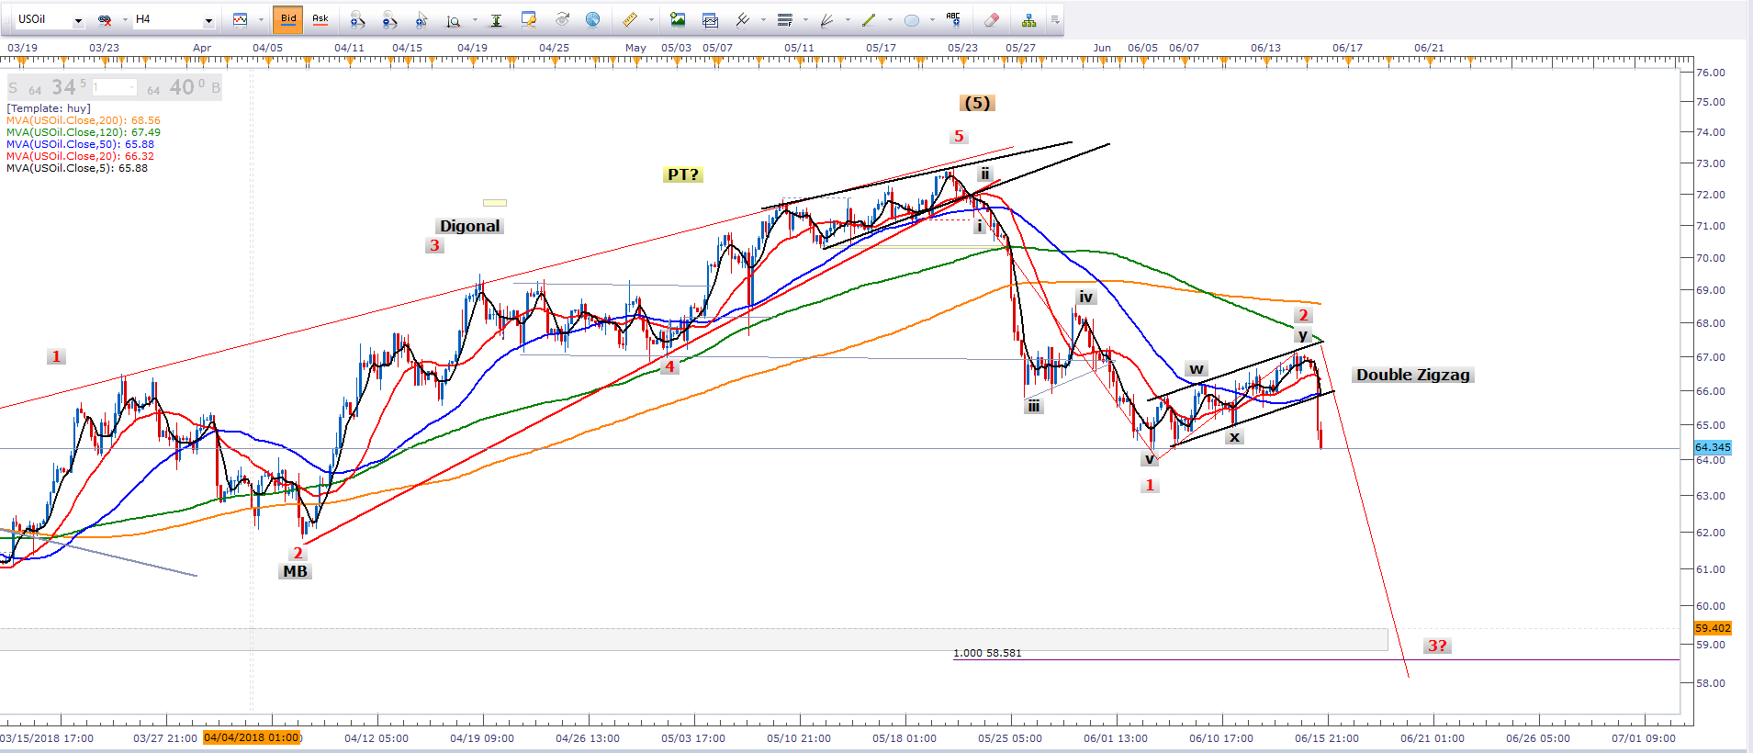Select the green trend line drawing tool
The image size is (1753, 753).
(868, 19)
